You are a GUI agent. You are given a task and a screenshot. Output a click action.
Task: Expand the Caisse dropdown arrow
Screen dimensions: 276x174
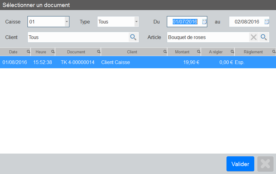click(x=67, y=22)
